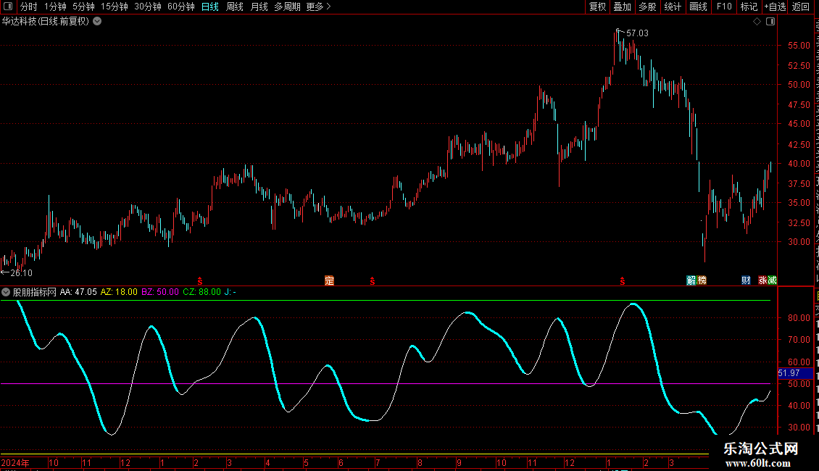The height and width of the screenshot is (471, 819).
Task: Click the 解 event badge
Action: coord(691,280)
